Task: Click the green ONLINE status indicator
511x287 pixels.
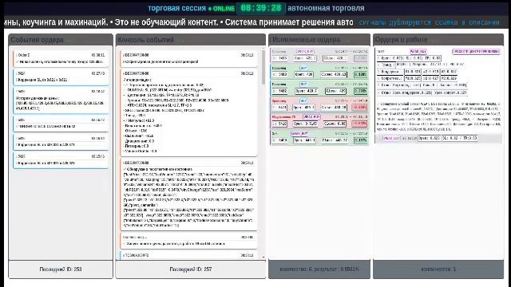Action: click(222, 9)
